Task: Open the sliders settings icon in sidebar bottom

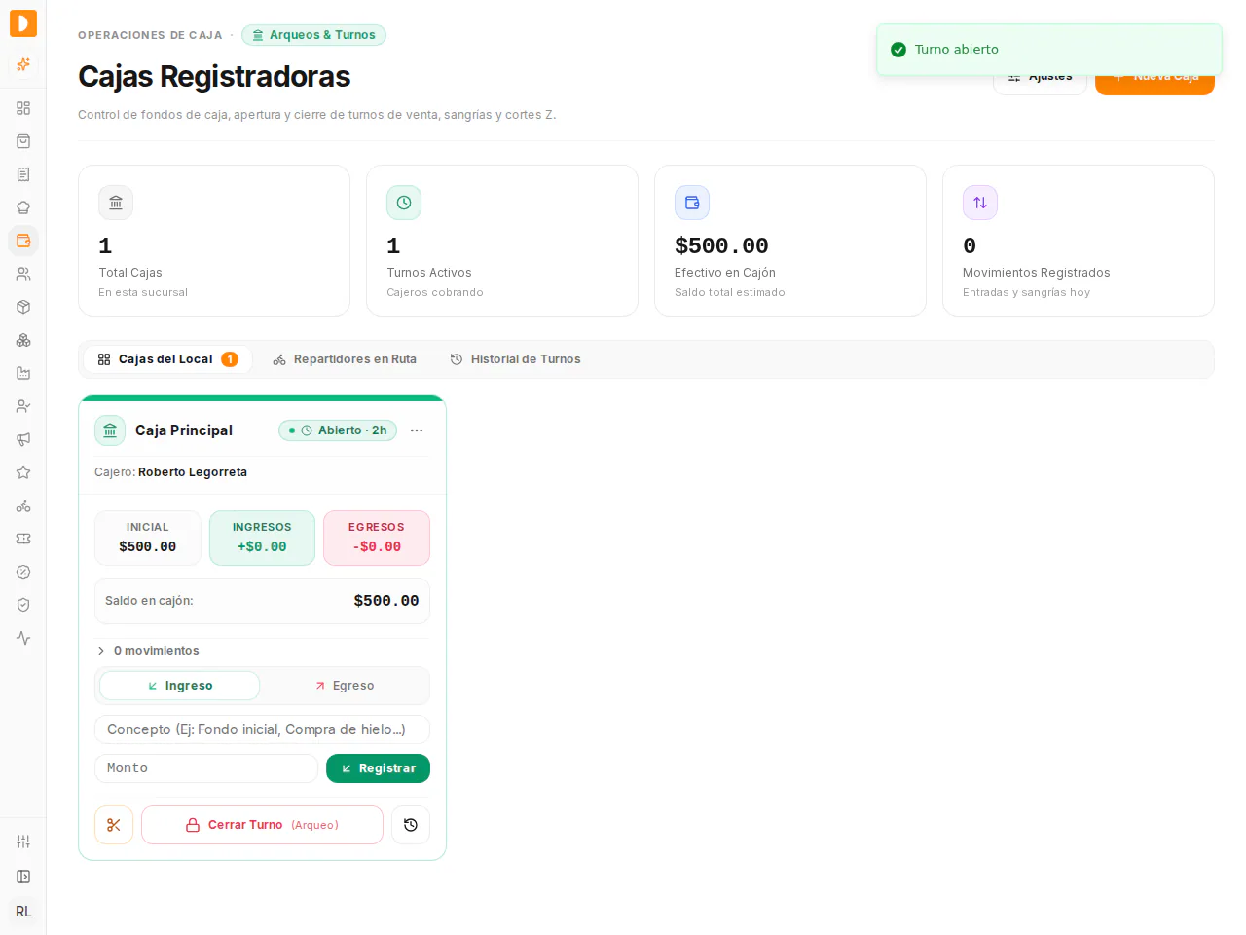Action: tap(23, 841)
